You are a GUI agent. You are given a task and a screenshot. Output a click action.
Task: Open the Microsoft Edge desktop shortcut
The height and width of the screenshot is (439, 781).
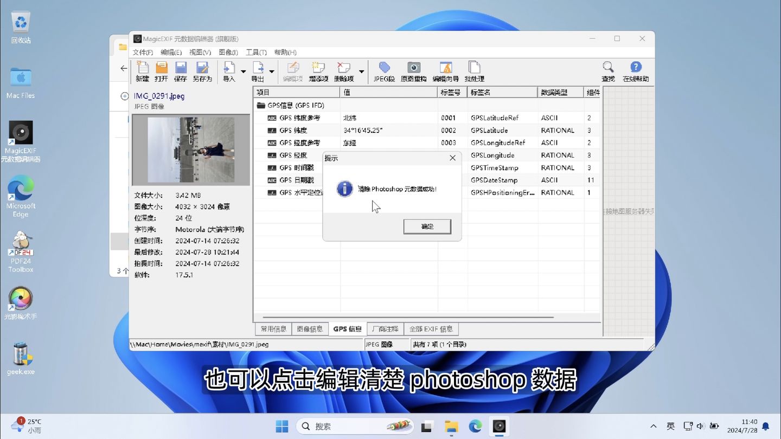click(21, 196)
